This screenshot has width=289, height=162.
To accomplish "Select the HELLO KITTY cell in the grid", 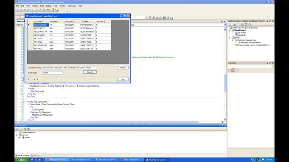I will pos(41,28).
